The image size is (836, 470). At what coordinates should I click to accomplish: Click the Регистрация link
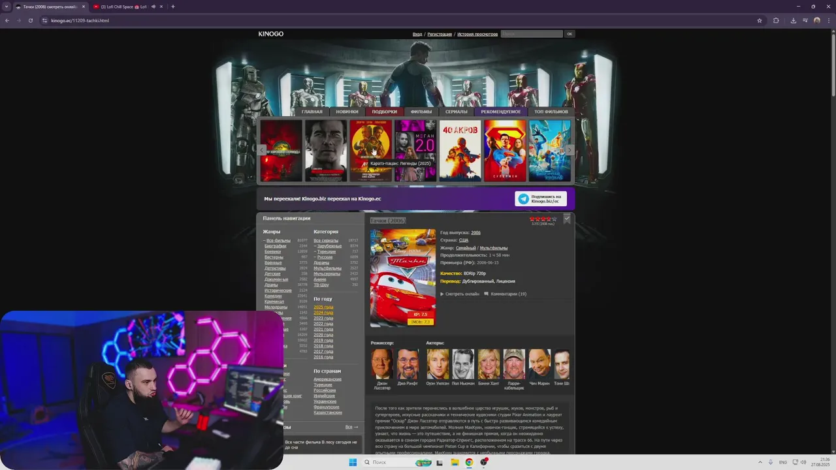(440, 34)
